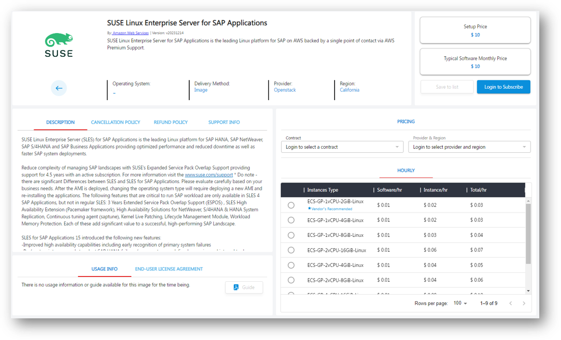This screenshot has height=340, width=561.
Task: Select the ECS-GP-1vCPU-2GiB-Linux radio button
Action: point(291,205)
